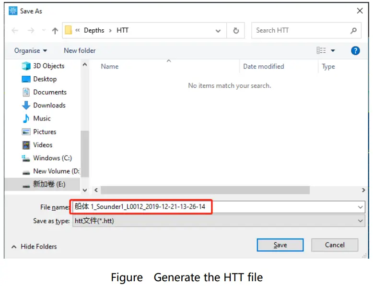The height and width of the screenshot is (286, 373).
Task: Open Downloads in navigation pane
Action: [x=49, y=105]
